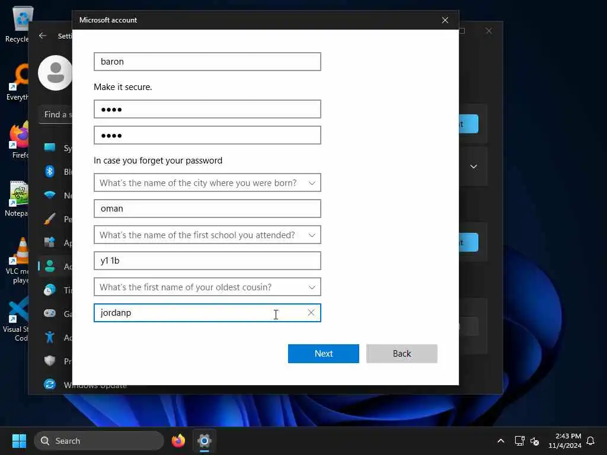Click the Settings gear in the taskbar
Viewport: 607px width, 455px height.
pyautogui.click(x=205, y=441)
